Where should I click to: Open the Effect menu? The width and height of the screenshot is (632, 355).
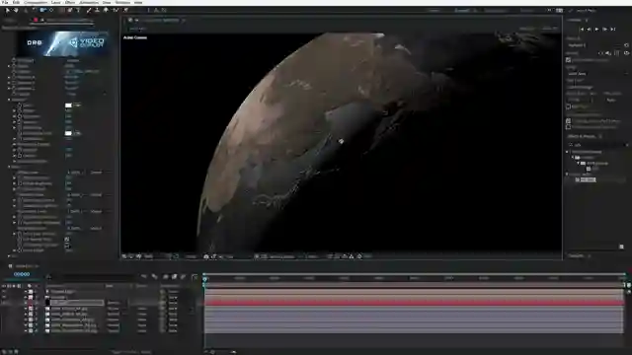click(x=70, y=2)
